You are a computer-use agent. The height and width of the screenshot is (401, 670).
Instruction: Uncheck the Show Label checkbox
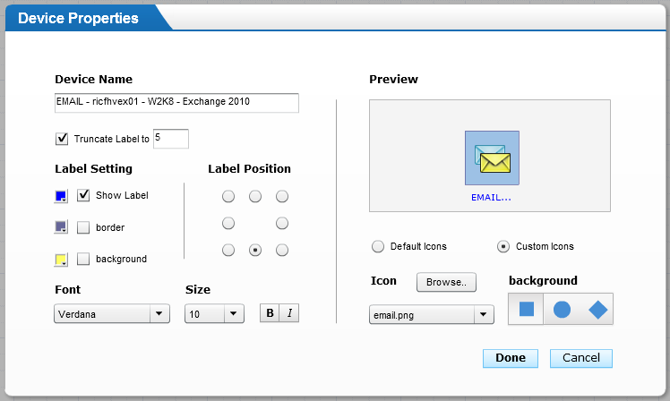[x=83, y=195]
